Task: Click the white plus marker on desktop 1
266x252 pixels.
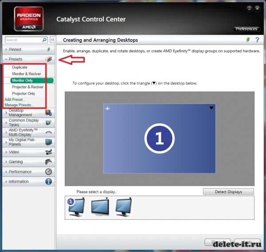Action: pyautogui.click(x=107, y=108)
